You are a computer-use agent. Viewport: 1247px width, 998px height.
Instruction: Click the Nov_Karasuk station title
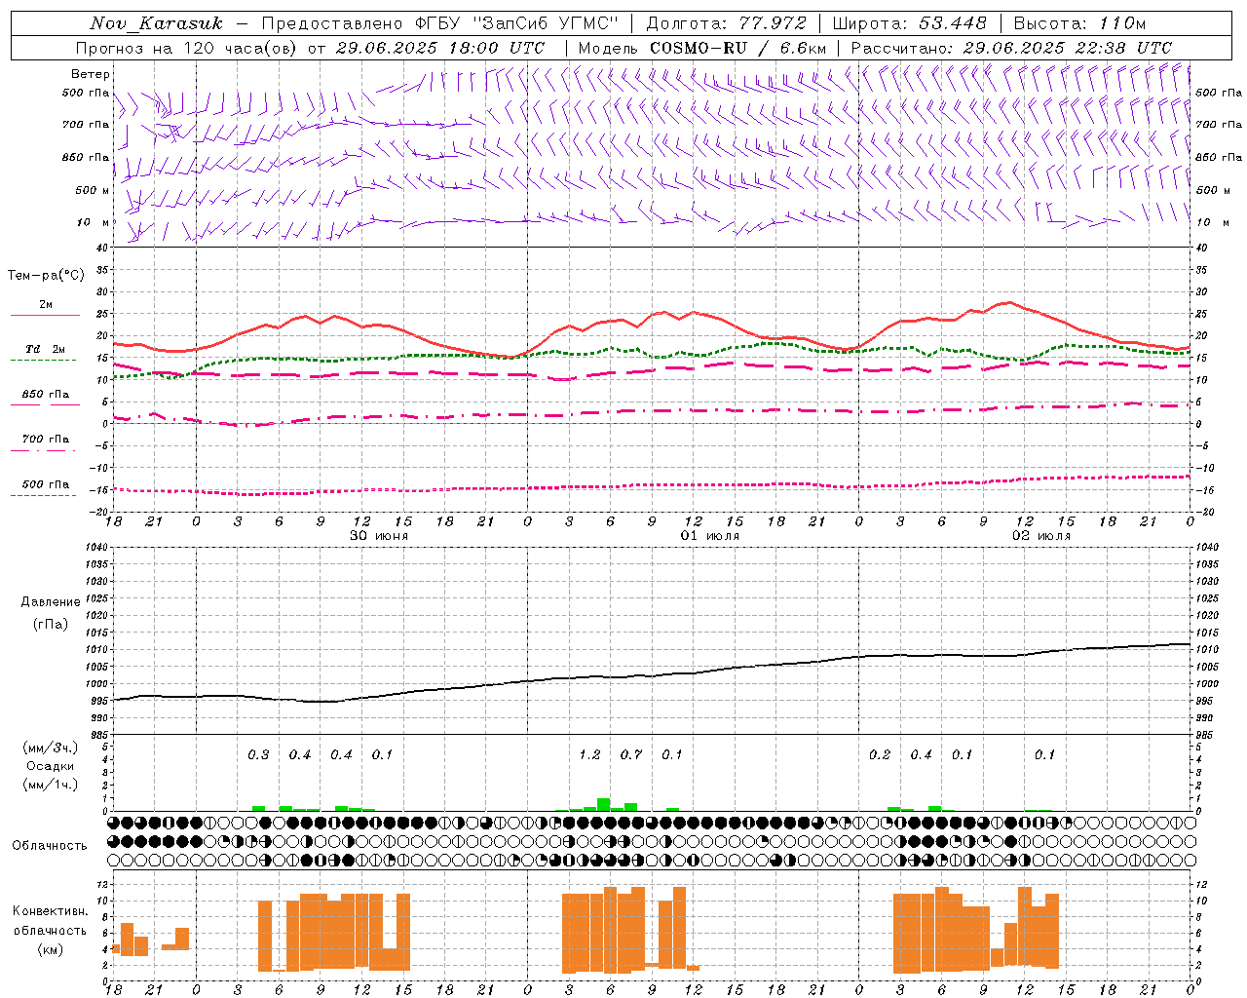coord(156,23)
